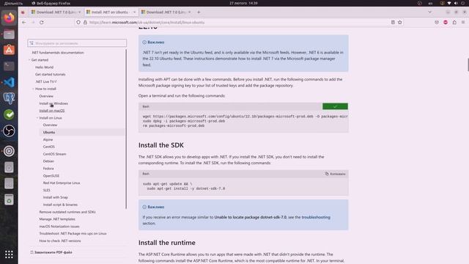The height and width of the screenshot is (264, 469).
Task: Select the Ubuntu entry in sidebar
Action: click(x=49, y=132)
